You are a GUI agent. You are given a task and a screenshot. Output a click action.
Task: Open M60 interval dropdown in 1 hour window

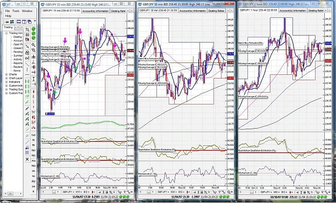277,192
